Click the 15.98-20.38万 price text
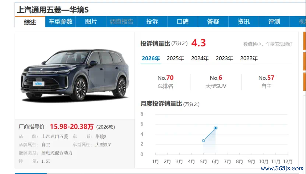The width and height of the screenshot is (306, 174). [72, 127]
